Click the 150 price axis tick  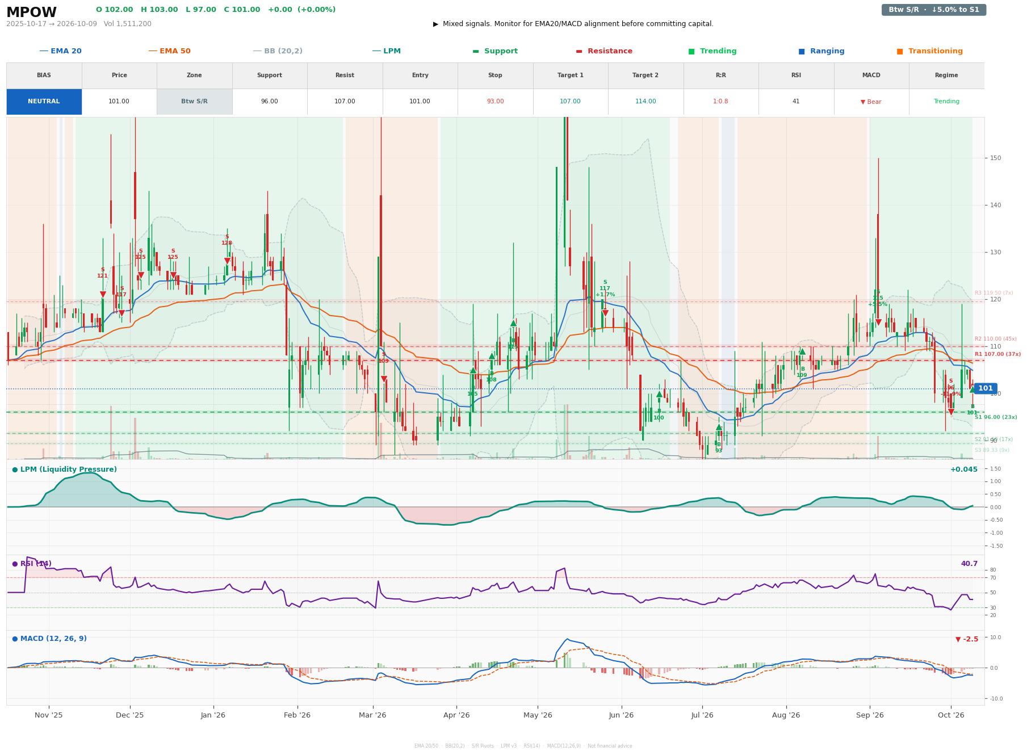point(996,158)
